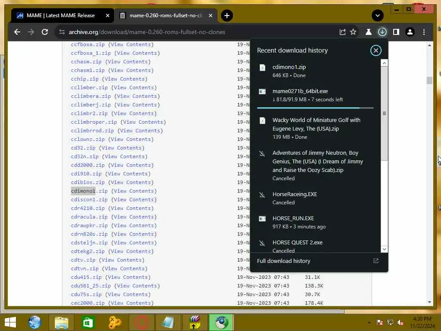View Contents of cclimbroper.zip
Image resolution: width=441 pixels, height=331 pixels.
(x=143, y=122)
